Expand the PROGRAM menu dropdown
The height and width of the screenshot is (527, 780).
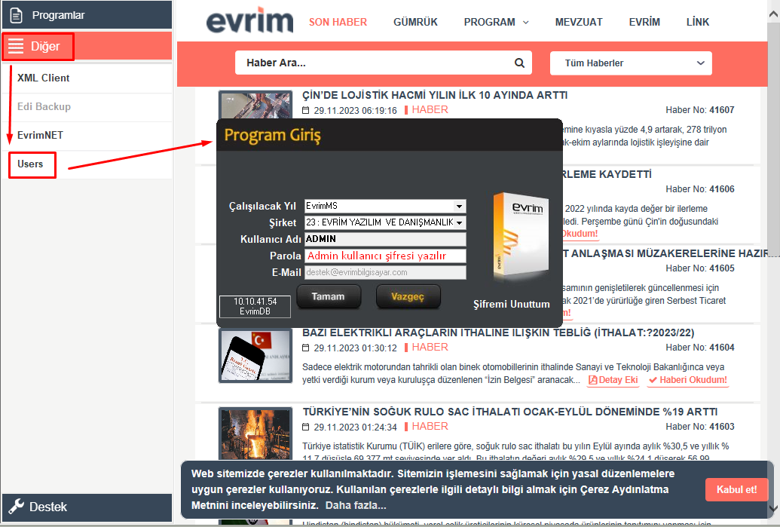pos(497,22)
